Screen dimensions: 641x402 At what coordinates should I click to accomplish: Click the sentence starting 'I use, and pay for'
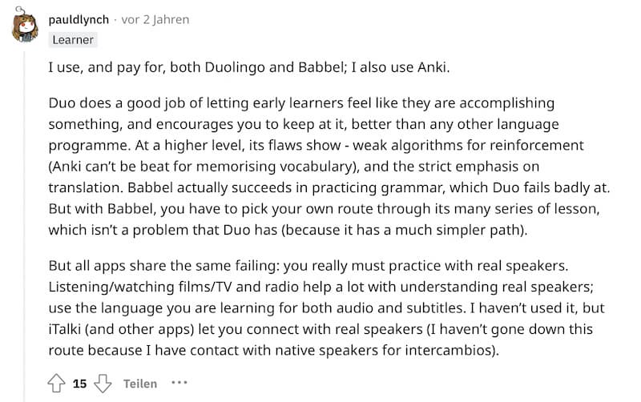coord(249,67)
